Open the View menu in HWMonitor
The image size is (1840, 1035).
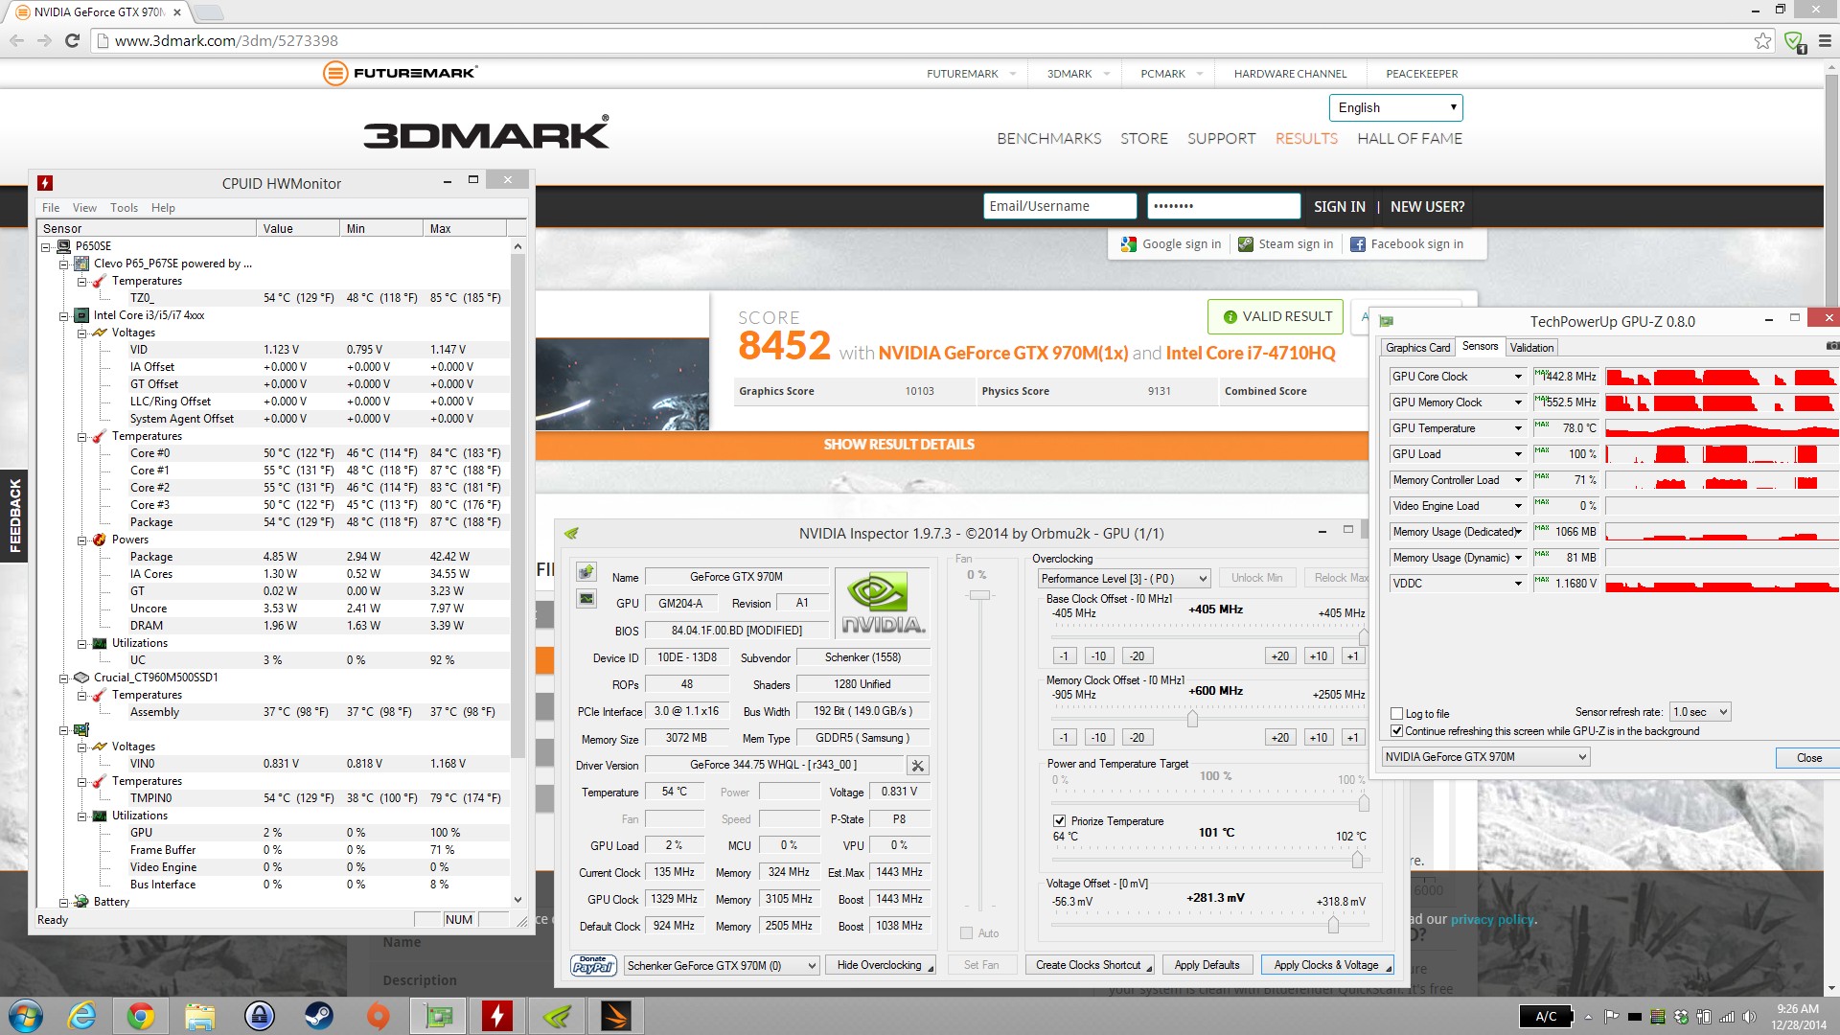pos(84,207)
